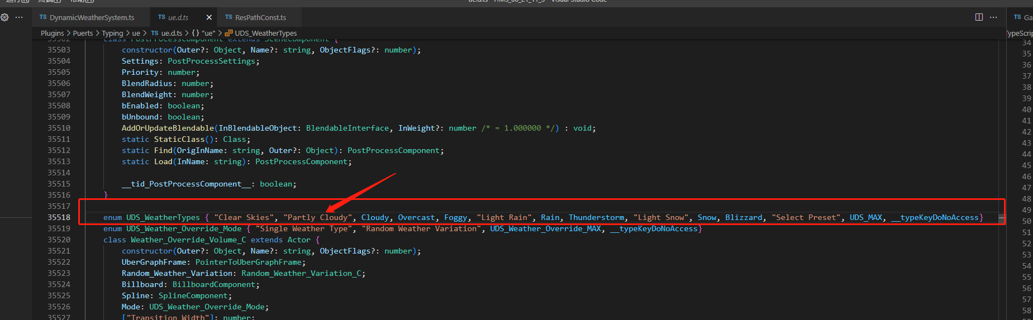This screenshot has height=320, width=1033.
Task: Click UDS_Weather_Override_MAX enum member
Action: tap(546, 228)
